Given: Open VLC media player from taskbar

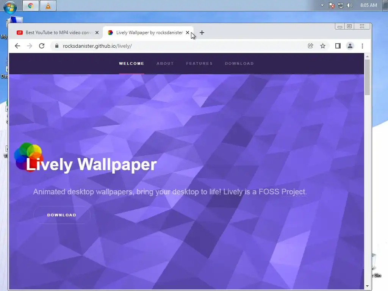Looking at the screenshot, I should pos(48,6).
